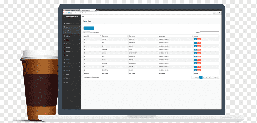Click Delete button for NICK row

point(199,43)
